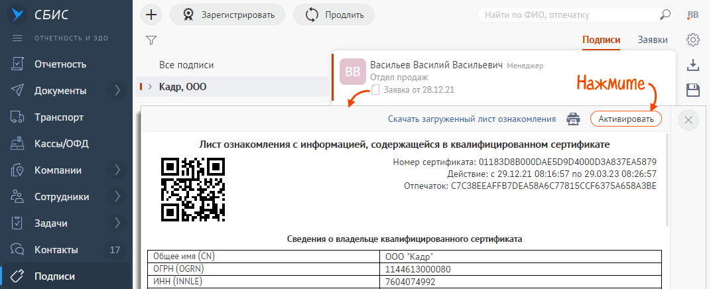Click the Общее имя (CN) cell
Screen dimensions: 711x289
263,256
